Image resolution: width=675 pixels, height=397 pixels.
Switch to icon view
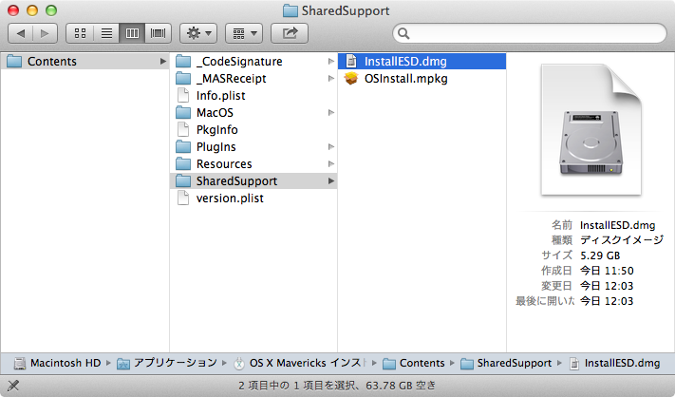(x=80, y=33)
